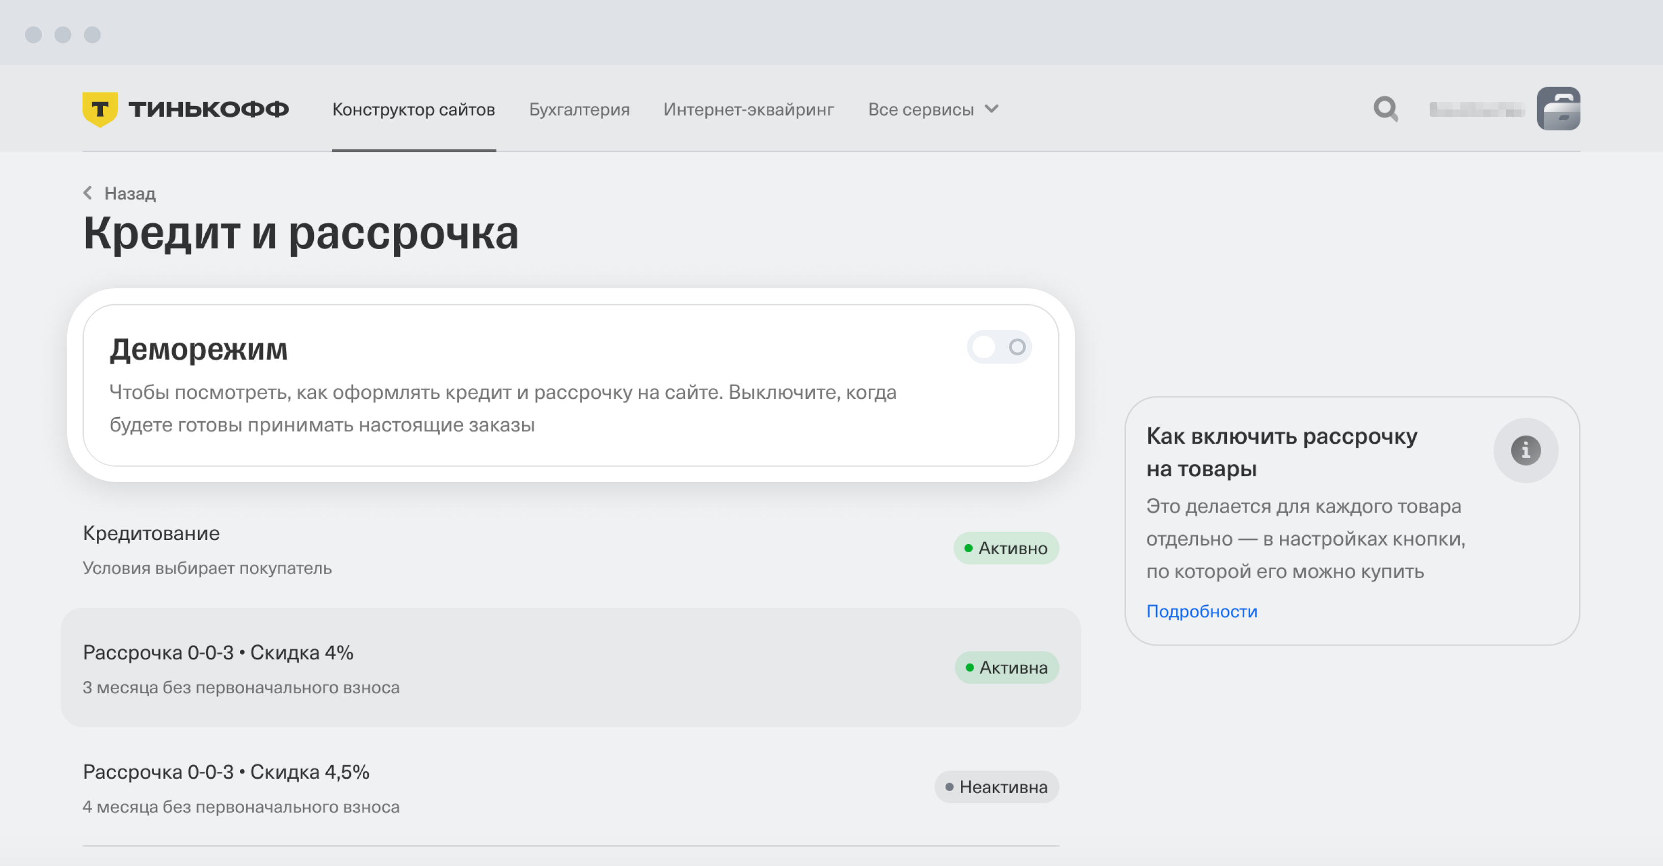Viewport: 1663px width, 866px height.
Task: Click the back arrow chevron next to Назад
Action: [x=88, y=193]
